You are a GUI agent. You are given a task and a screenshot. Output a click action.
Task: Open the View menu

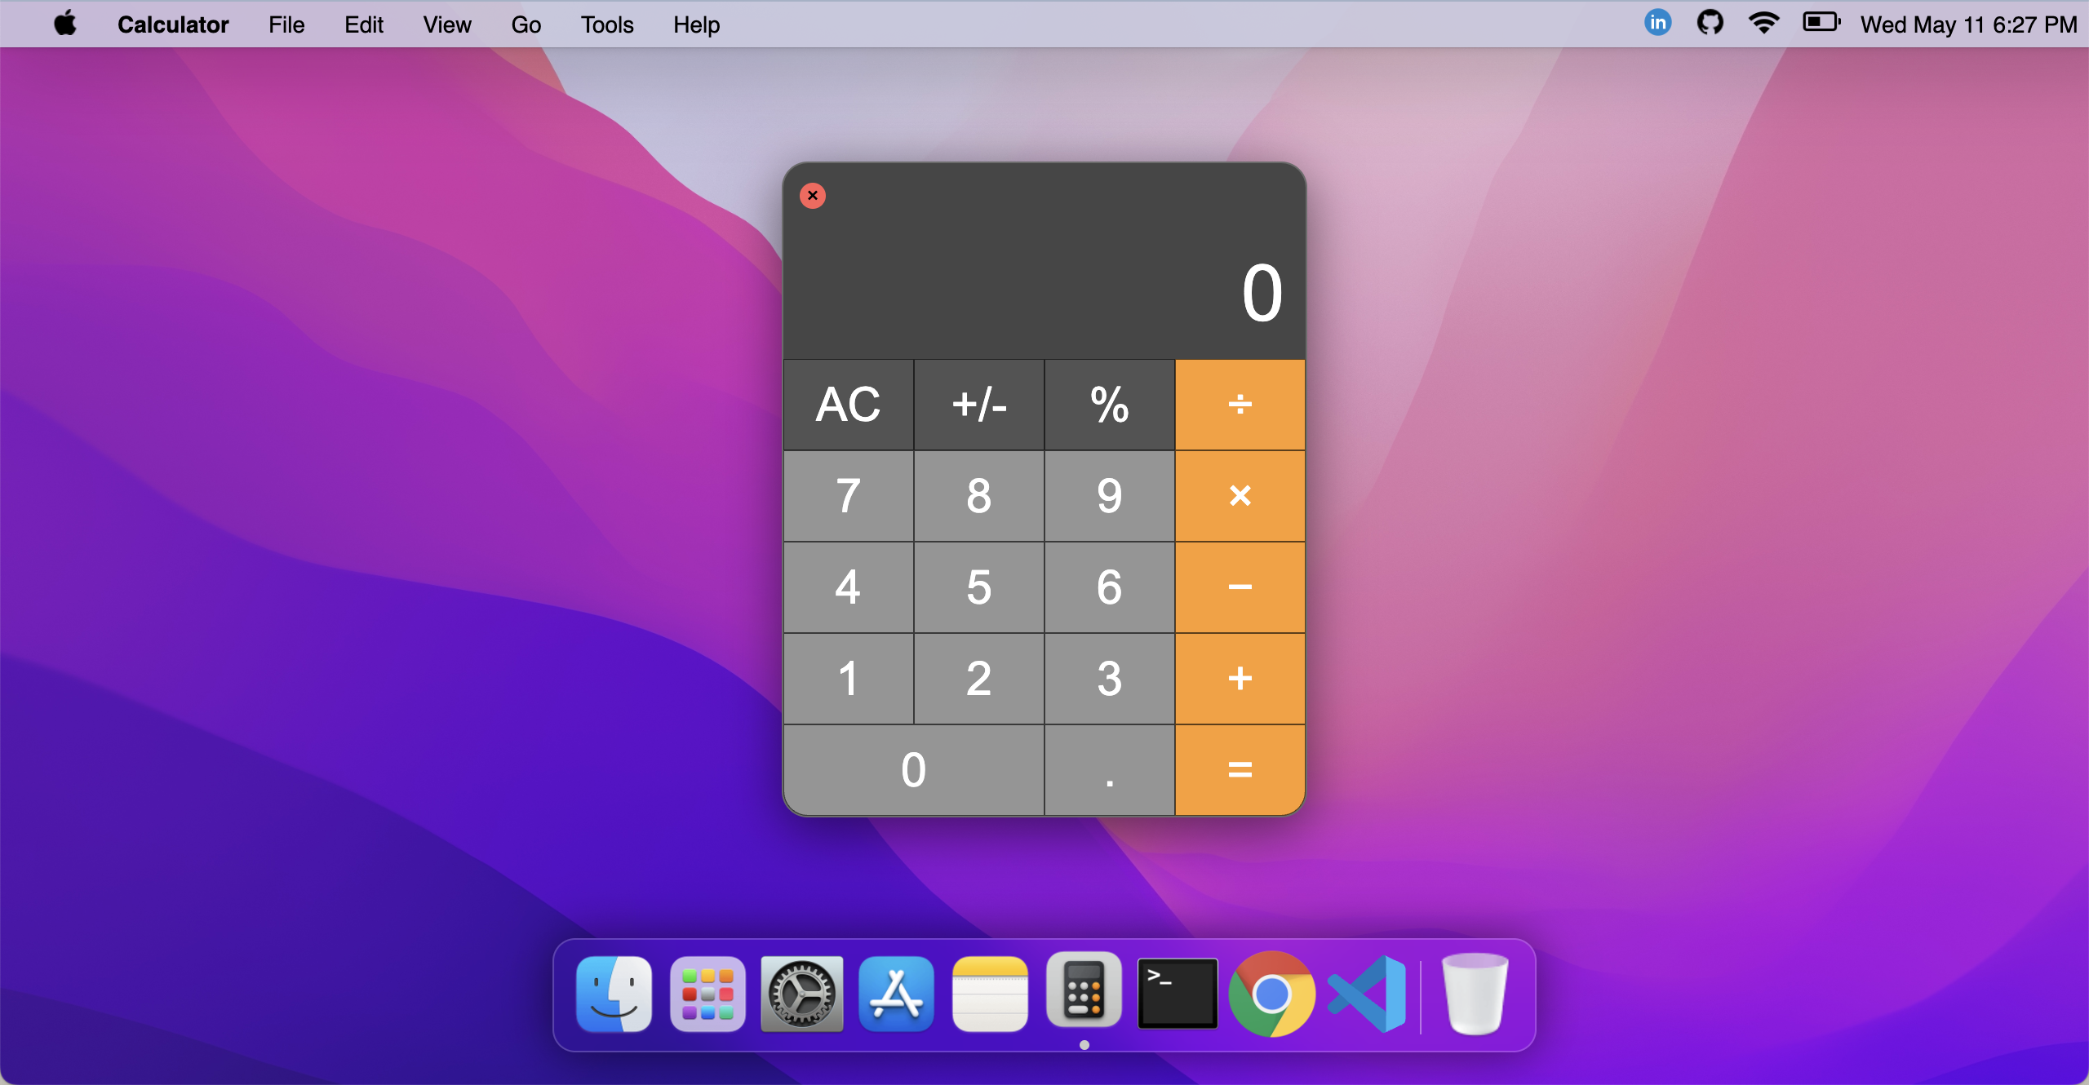[x=447, y=24]
